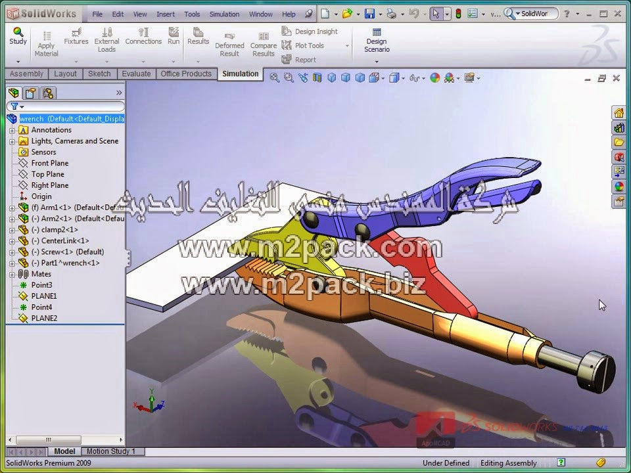Click the Print icon
Viewport: 631px width, 473px height.
(392, 14)
